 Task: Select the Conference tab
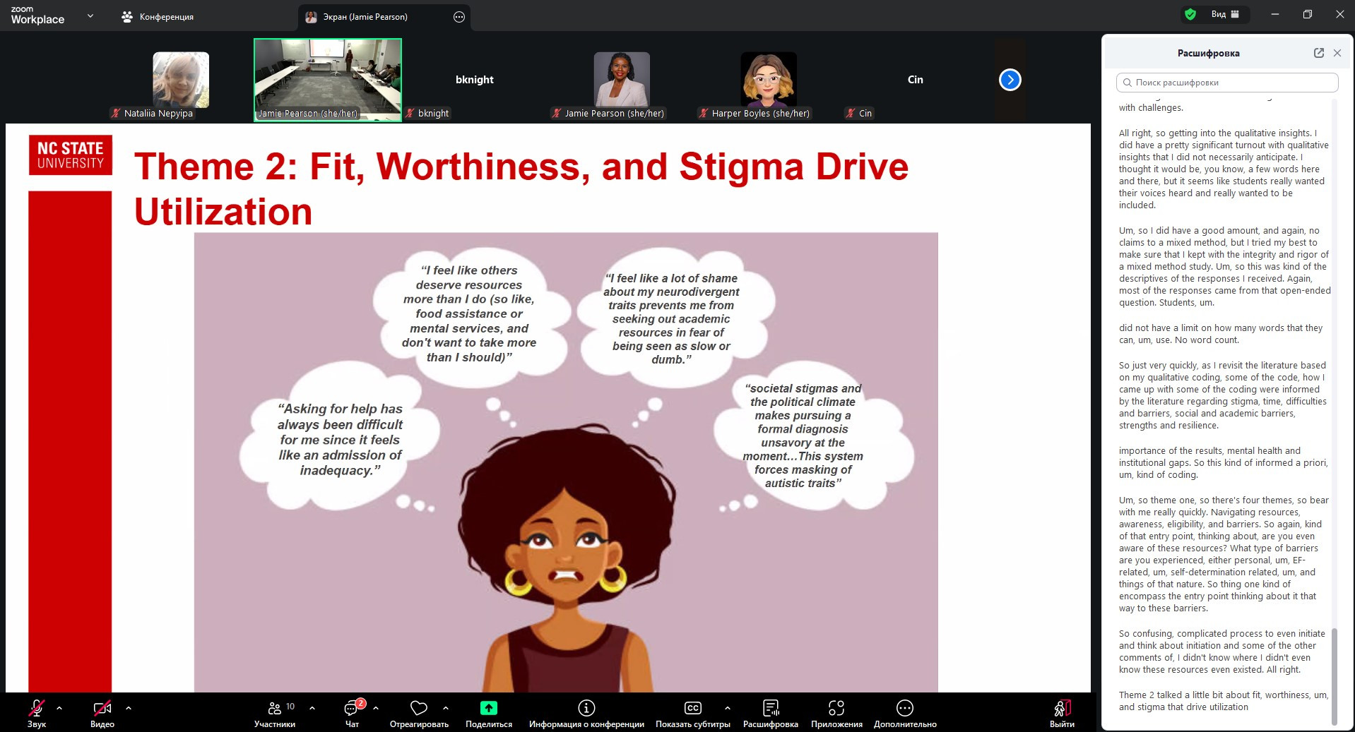click(158, 17)
